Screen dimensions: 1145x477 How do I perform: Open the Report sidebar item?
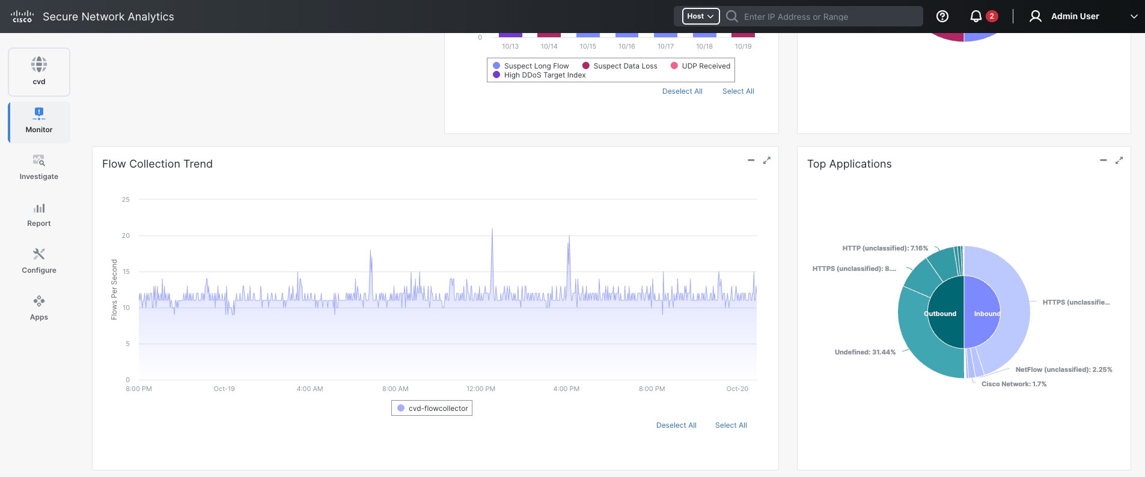pyautogui.click(x=39, y=214)
